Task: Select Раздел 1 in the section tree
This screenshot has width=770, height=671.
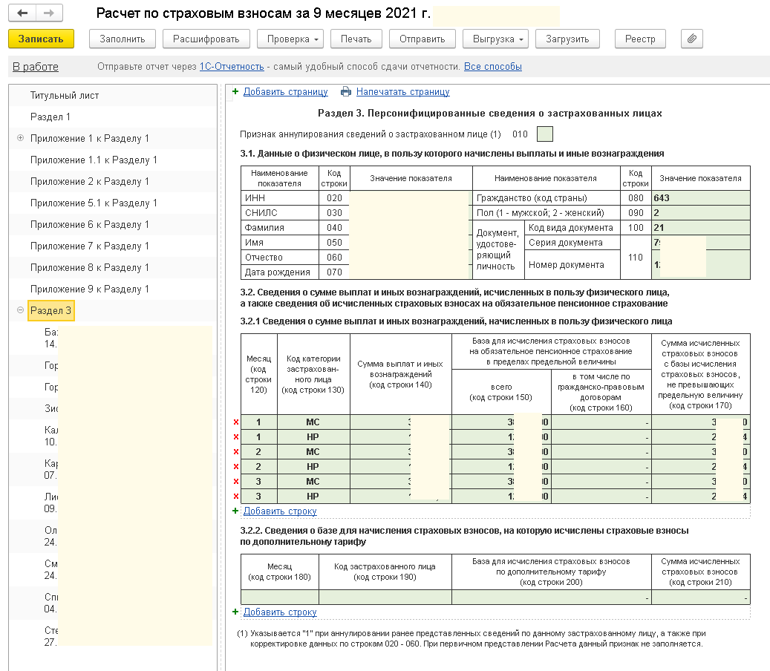Action: pos(50,117)
